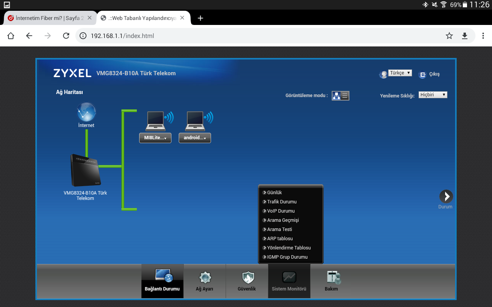Viewport: 492px width, 307px height.
Task: Switch to list view mode
Action: pyautogui.click(x=345, y=96)
